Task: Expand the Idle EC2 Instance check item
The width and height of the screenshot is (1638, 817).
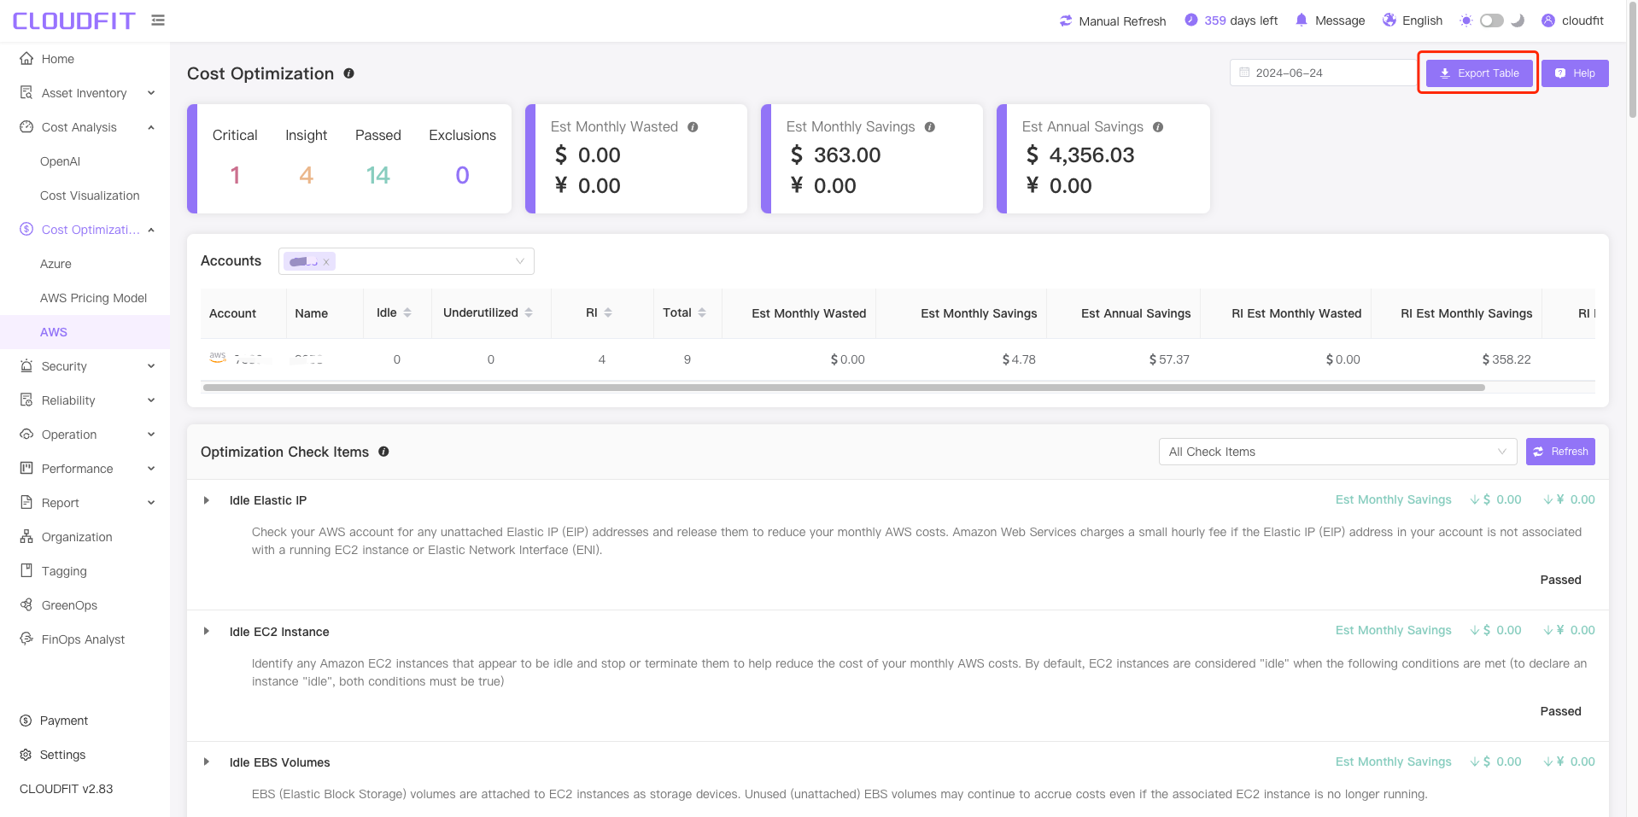Action: coord(207,632)
